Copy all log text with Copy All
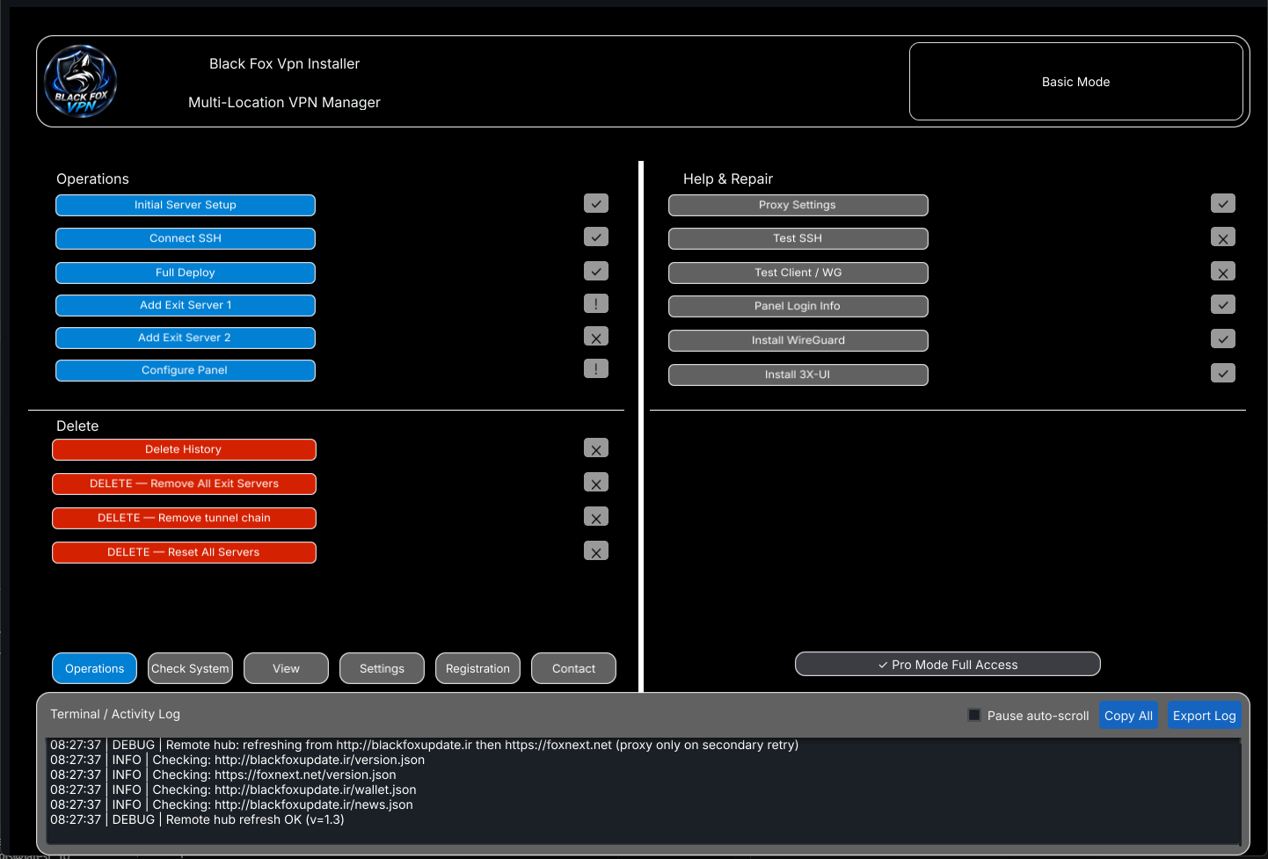The width and height of the screenshot is (1268, 859). (1128, 716)
